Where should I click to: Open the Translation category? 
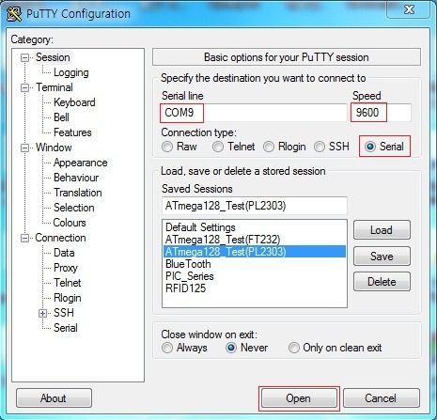[x=78, y=193]
